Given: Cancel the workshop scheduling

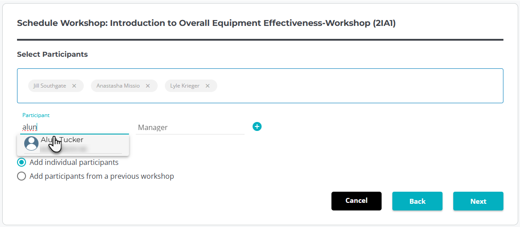Looking at the screenshot, I should click(x=357, y=201).
